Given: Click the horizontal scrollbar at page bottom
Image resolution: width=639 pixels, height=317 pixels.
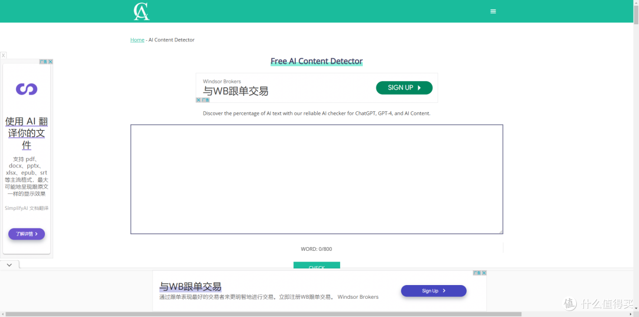Looking at the screenshot, I should (263, 314).
